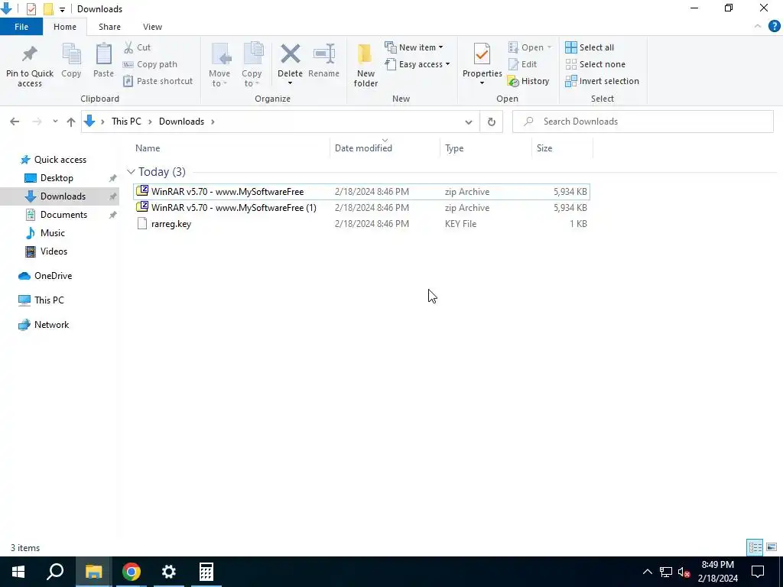Click New folder quick access toolbar icon
This screenshot has height=587, width=783.
pyautogui.click(x=48, y=9)
